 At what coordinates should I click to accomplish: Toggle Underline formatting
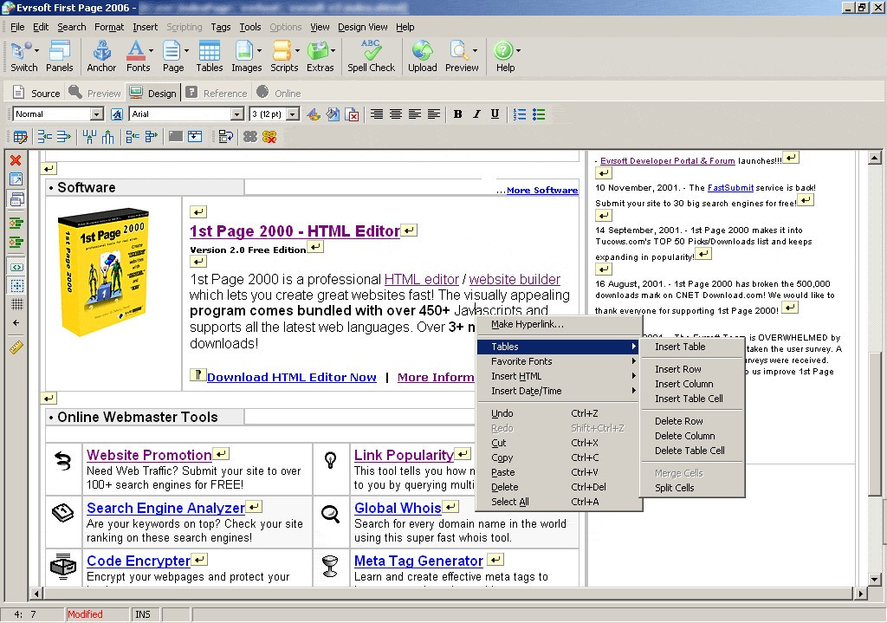[x=495, y=114]
